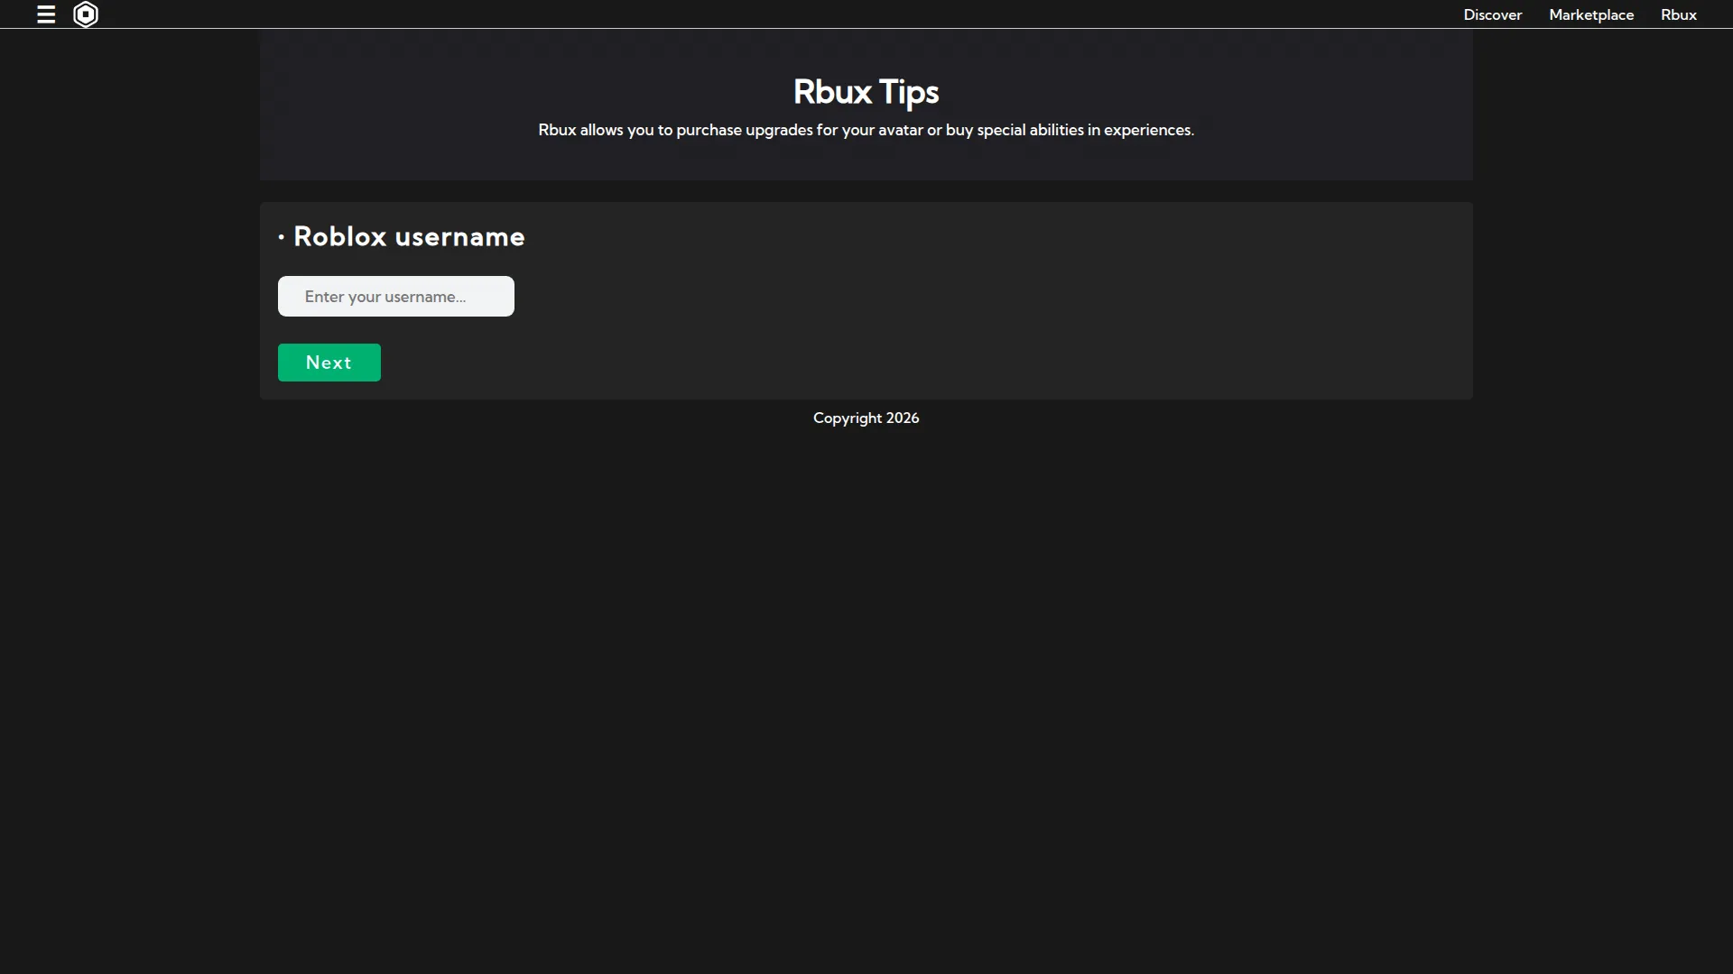This screenshot has width=1733, height=974.
Task: Go to the Discover page
Action: point(1492,14)
